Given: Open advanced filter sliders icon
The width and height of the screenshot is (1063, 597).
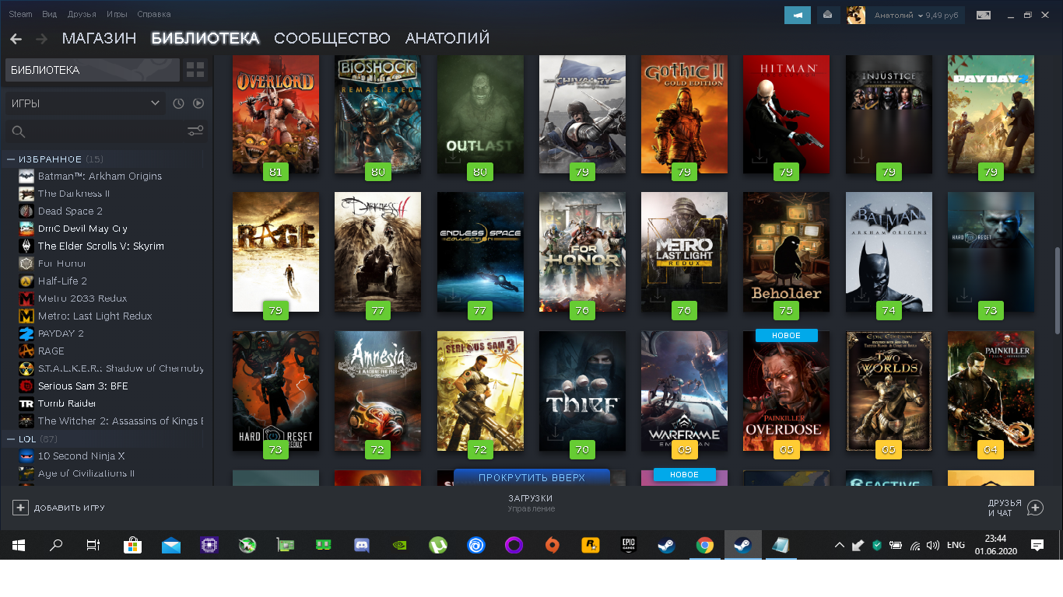Looking at the screenshot, I should [195, 131].
